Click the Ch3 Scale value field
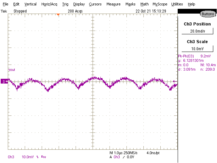The width and height of the screenshot is (217, 163). (x=197, y=49)
